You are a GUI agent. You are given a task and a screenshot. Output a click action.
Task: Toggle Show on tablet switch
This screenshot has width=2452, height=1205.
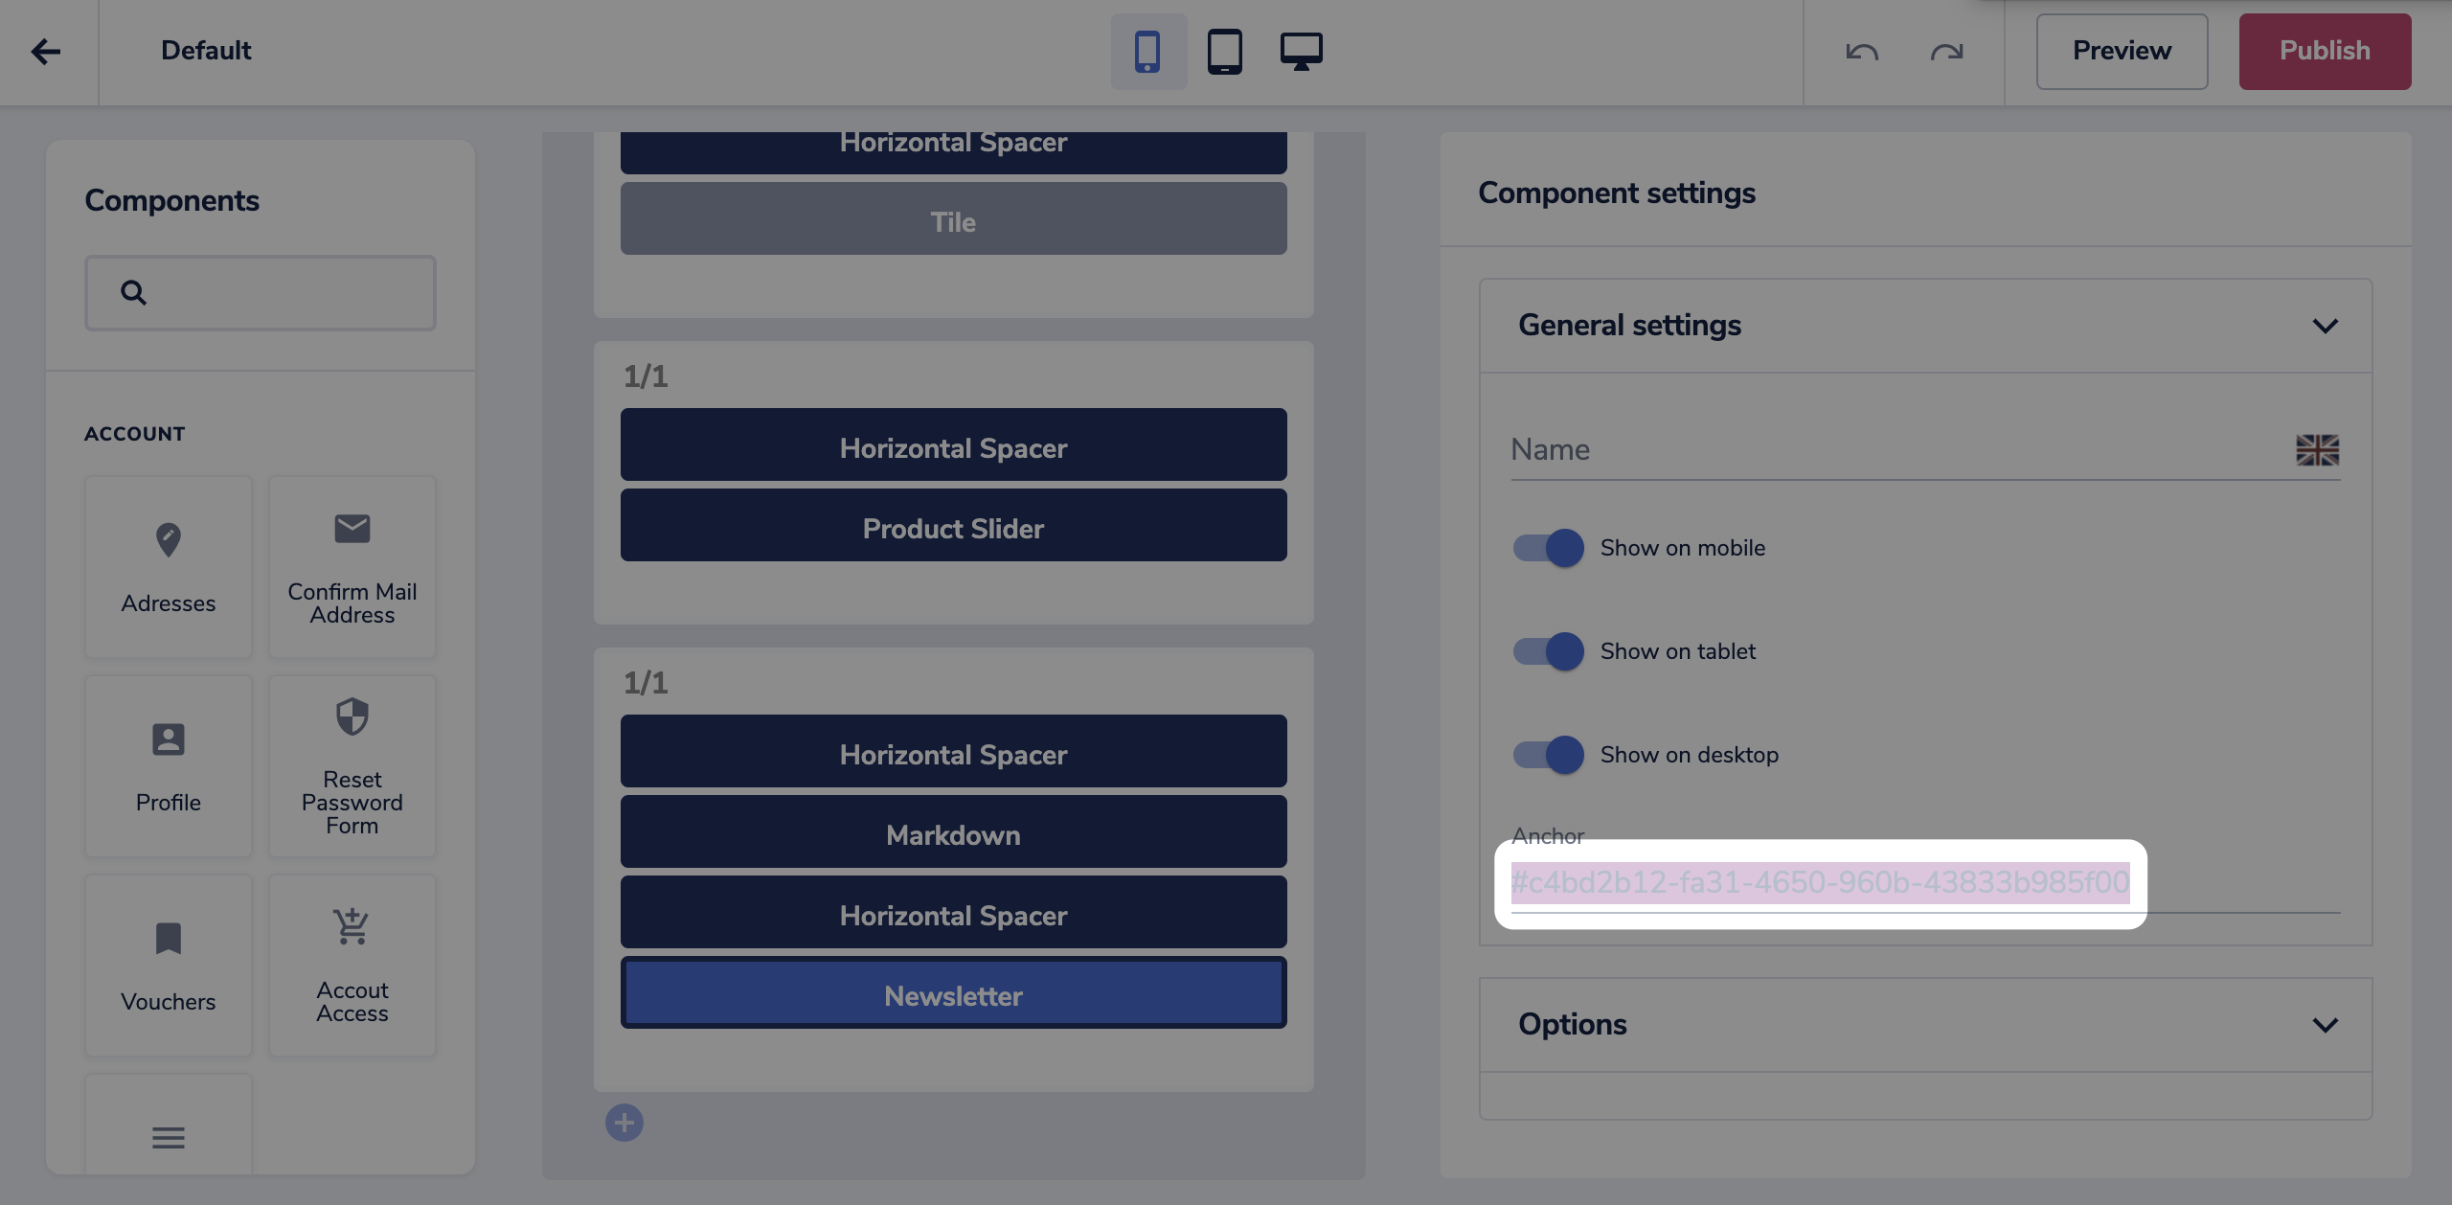[1548, 651]
